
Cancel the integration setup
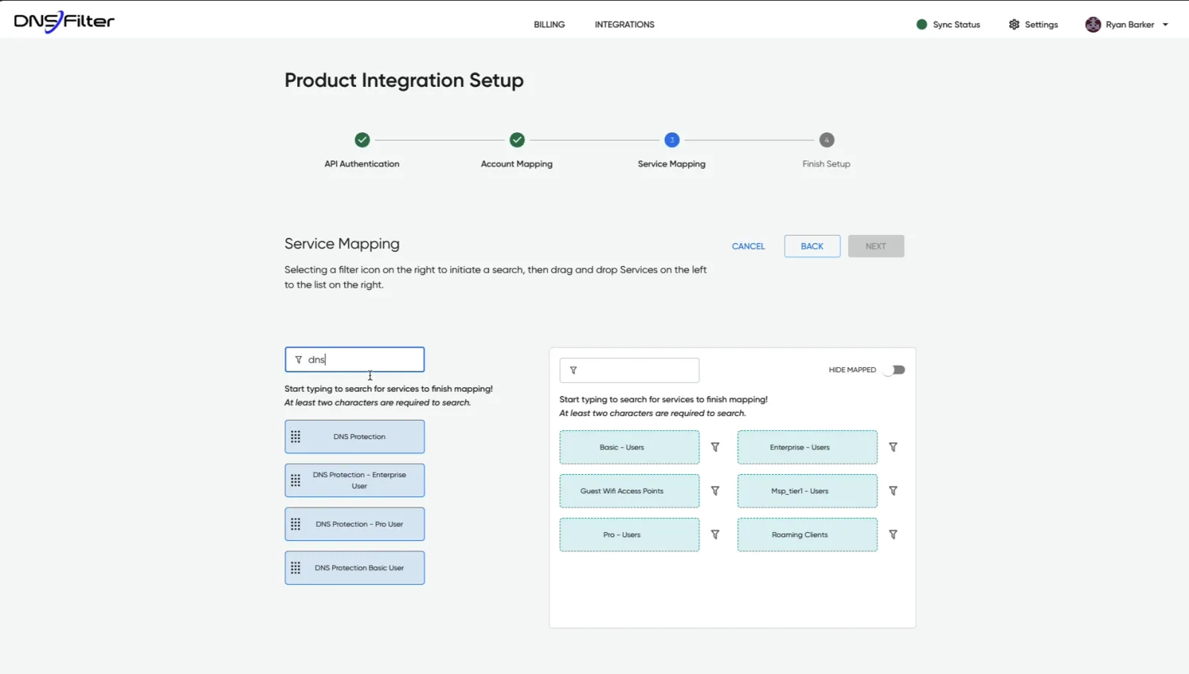(748, 246)
